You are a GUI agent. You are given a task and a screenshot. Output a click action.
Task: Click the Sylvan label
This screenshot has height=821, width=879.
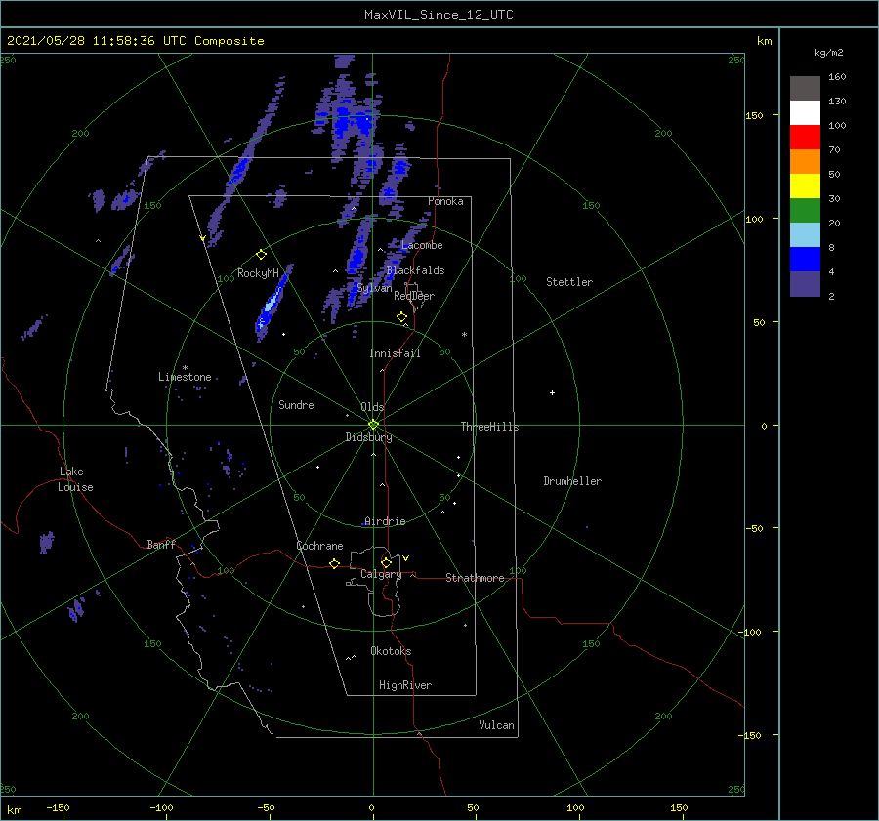374,288
